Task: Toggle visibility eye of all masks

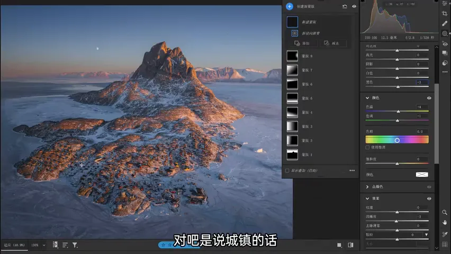Action: pos(354,6)
